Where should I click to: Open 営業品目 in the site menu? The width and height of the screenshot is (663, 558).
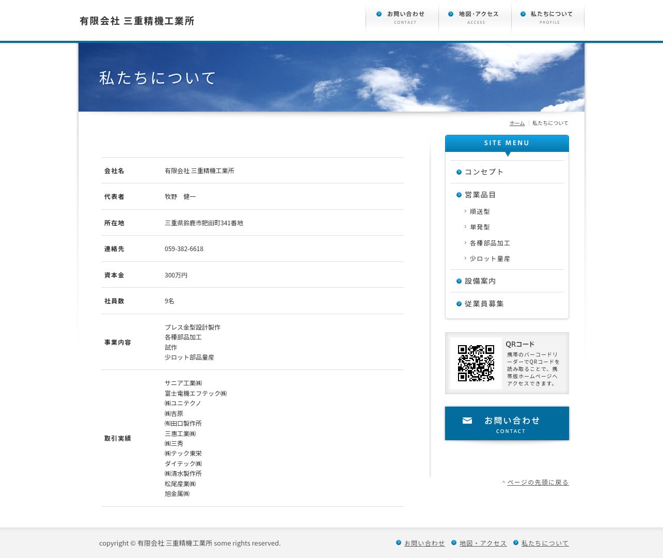pos(480,195)
